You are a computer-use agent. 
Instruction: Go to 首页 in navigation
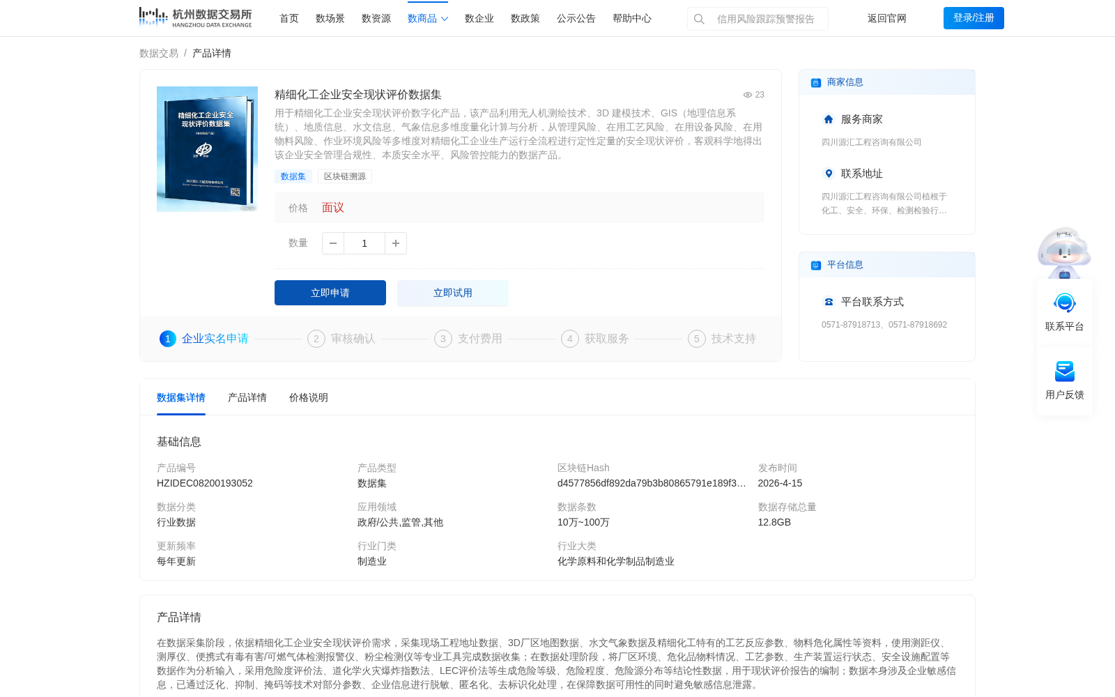tap(289, 18)
